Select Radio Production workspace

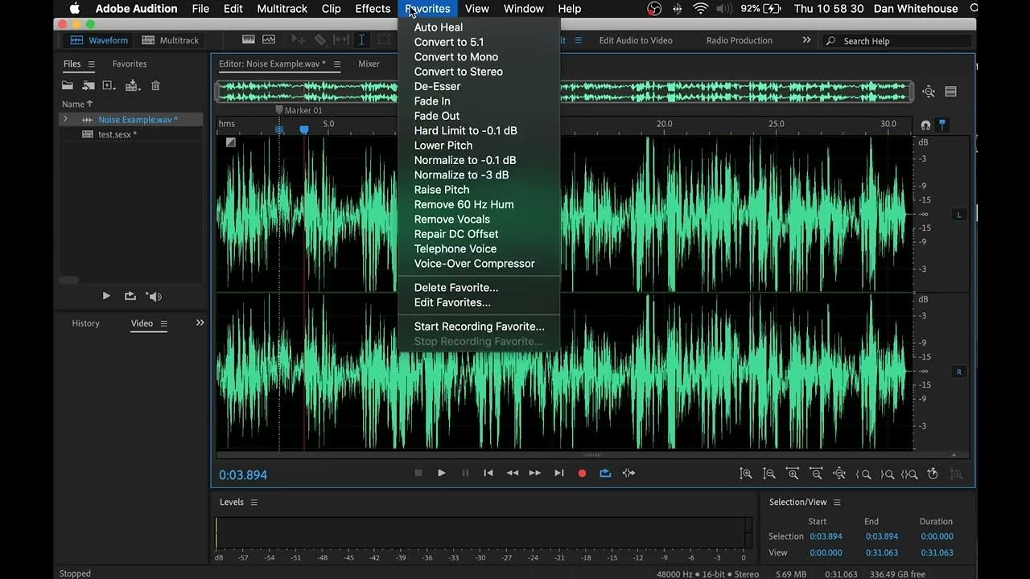coord(739,40)
